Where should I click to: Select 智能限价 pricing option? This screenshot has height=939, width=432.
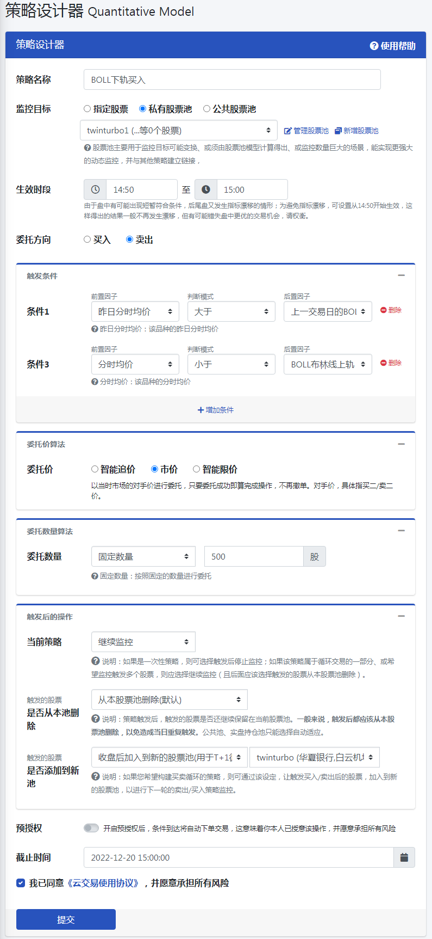point(197,469)
